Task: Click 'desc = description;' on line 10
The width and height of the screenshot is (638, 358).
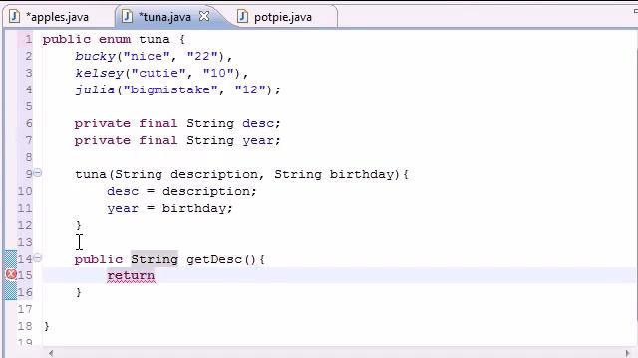Action: pyautogui.click(x=181, y=191)
